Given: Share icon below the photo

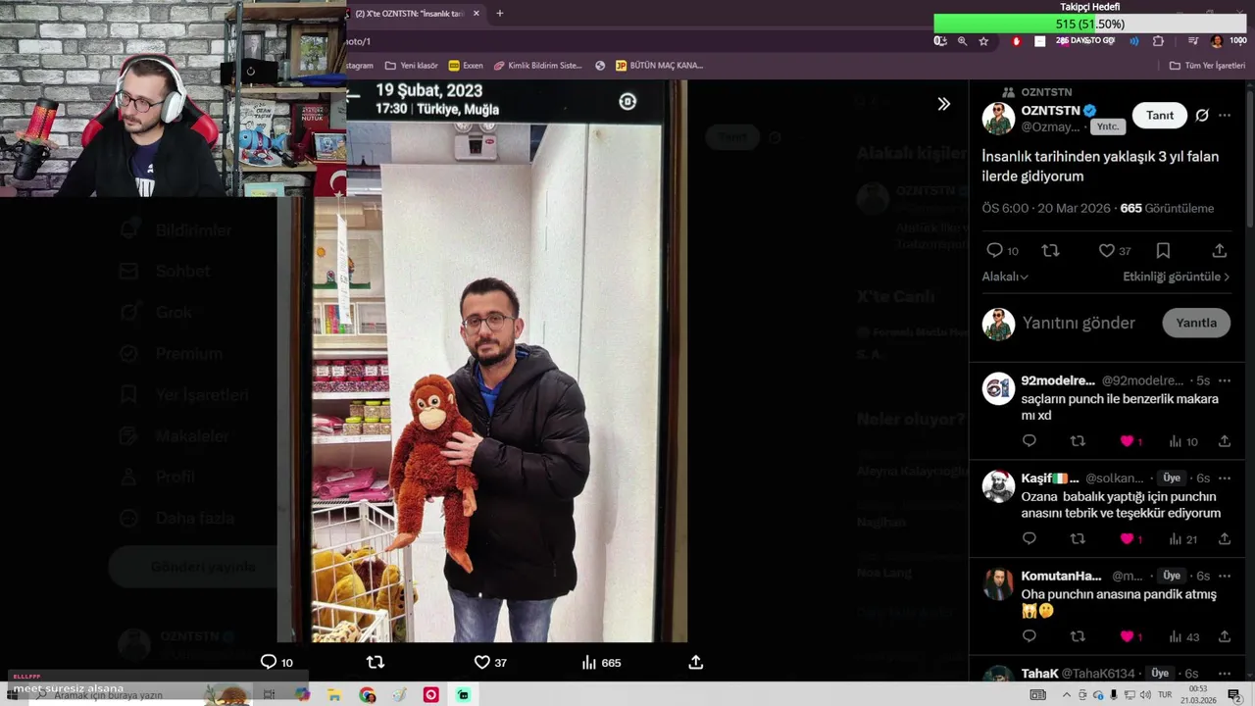Looking at the screenshot, I should click(695, 663).
